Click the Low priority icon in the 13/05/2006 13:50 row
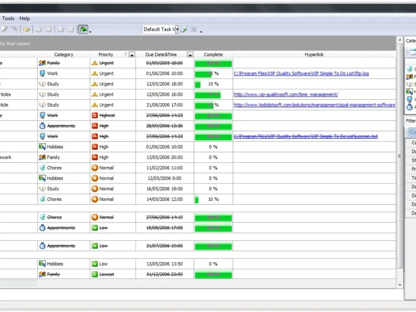This screenshot has width=416, height=312. (x=95, y=264)
